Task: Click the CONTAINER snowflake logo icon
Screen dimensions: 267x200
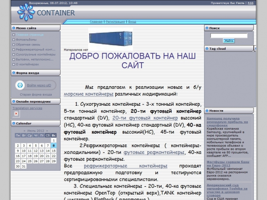Action: [26, 12]
